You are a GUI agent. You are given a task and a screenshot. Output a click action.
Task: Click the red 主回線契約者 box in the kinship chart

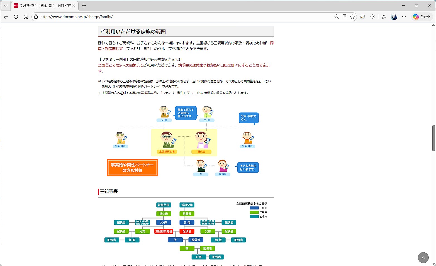click(x=164, y=231)
